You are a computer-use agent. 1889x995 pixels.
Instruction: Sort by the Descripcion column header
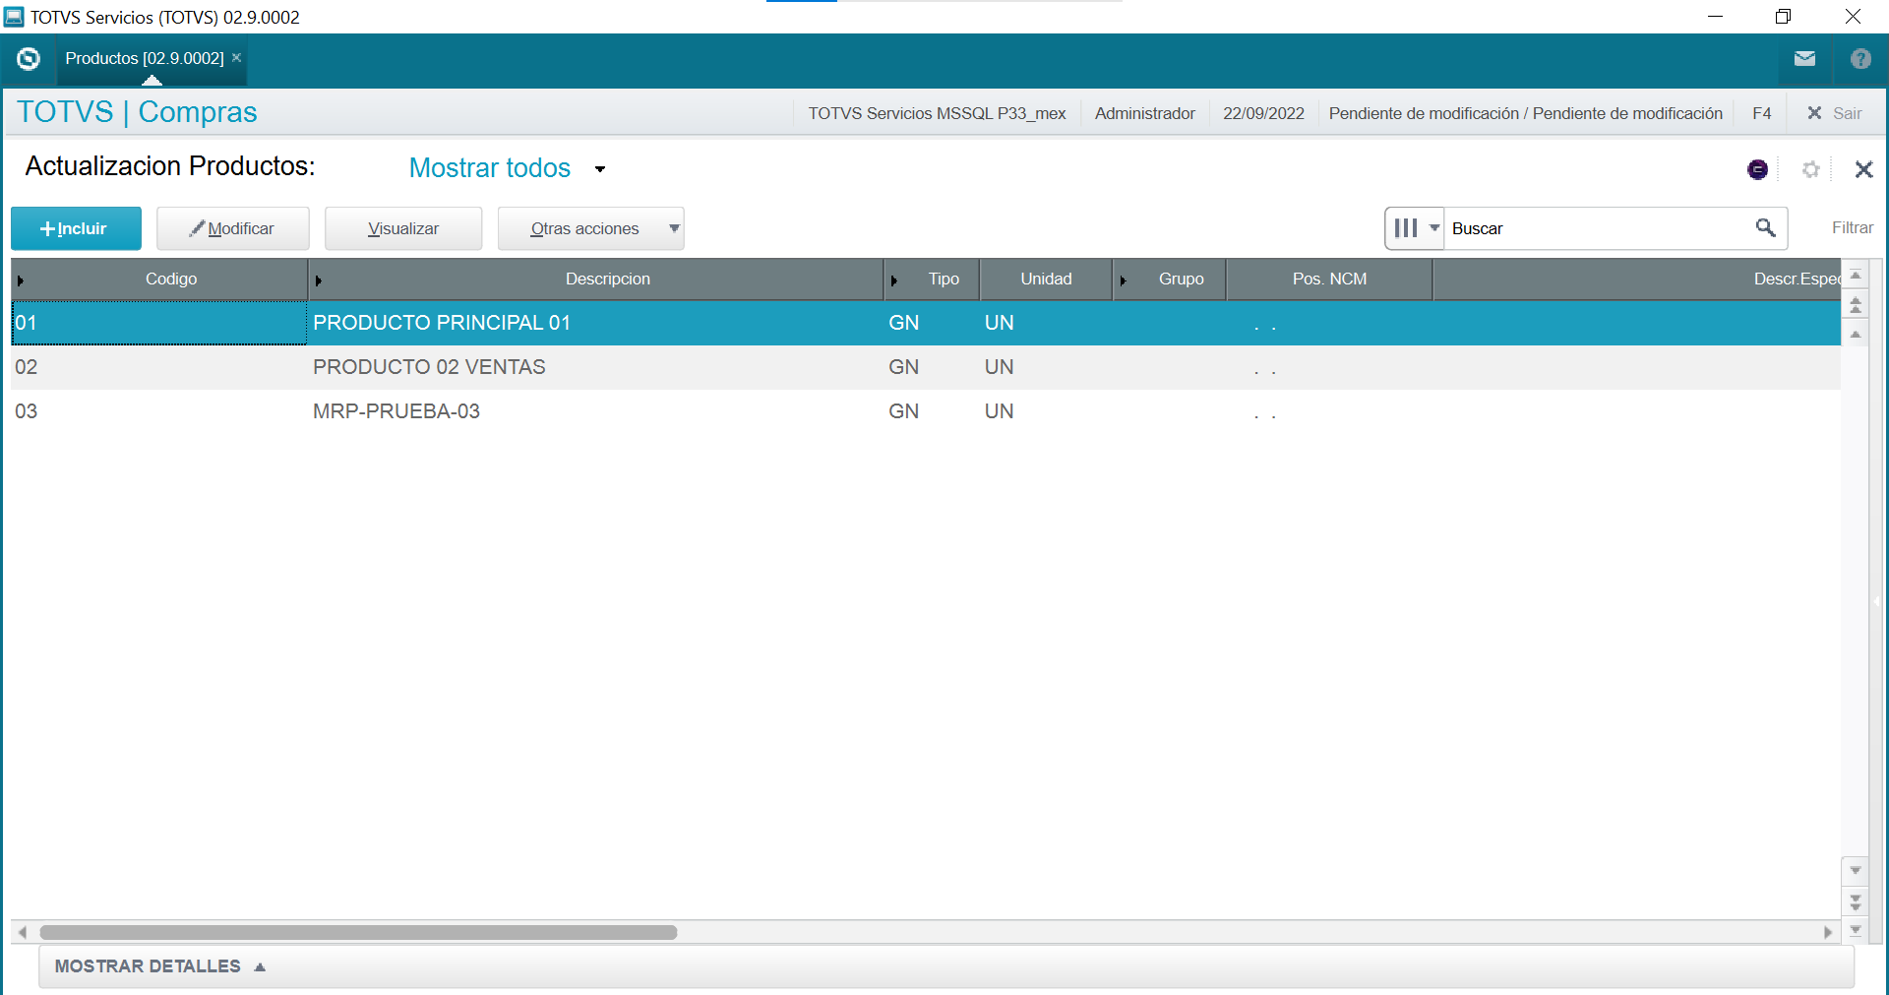pos(596,279)
